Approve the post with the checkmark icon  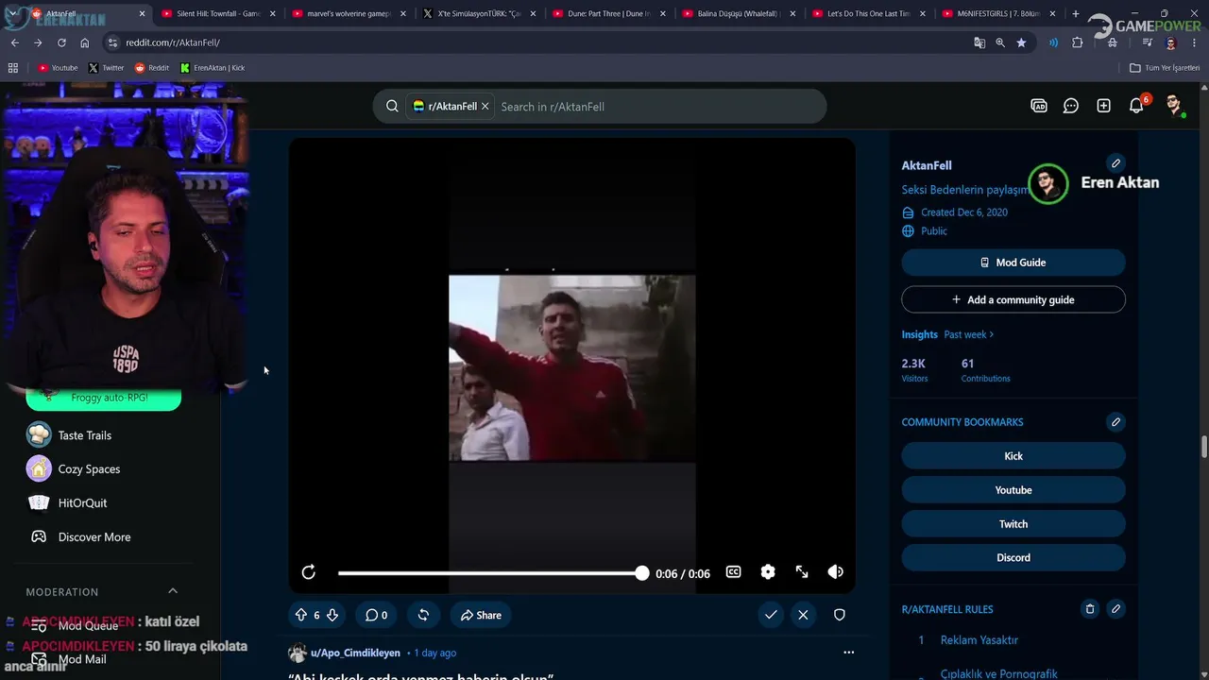pyautogui.click(x=771, y=615)
